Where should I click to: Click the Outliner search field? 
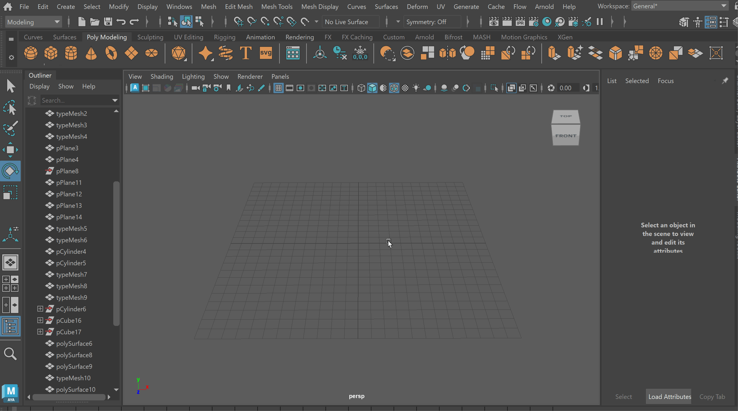(76, 100)
